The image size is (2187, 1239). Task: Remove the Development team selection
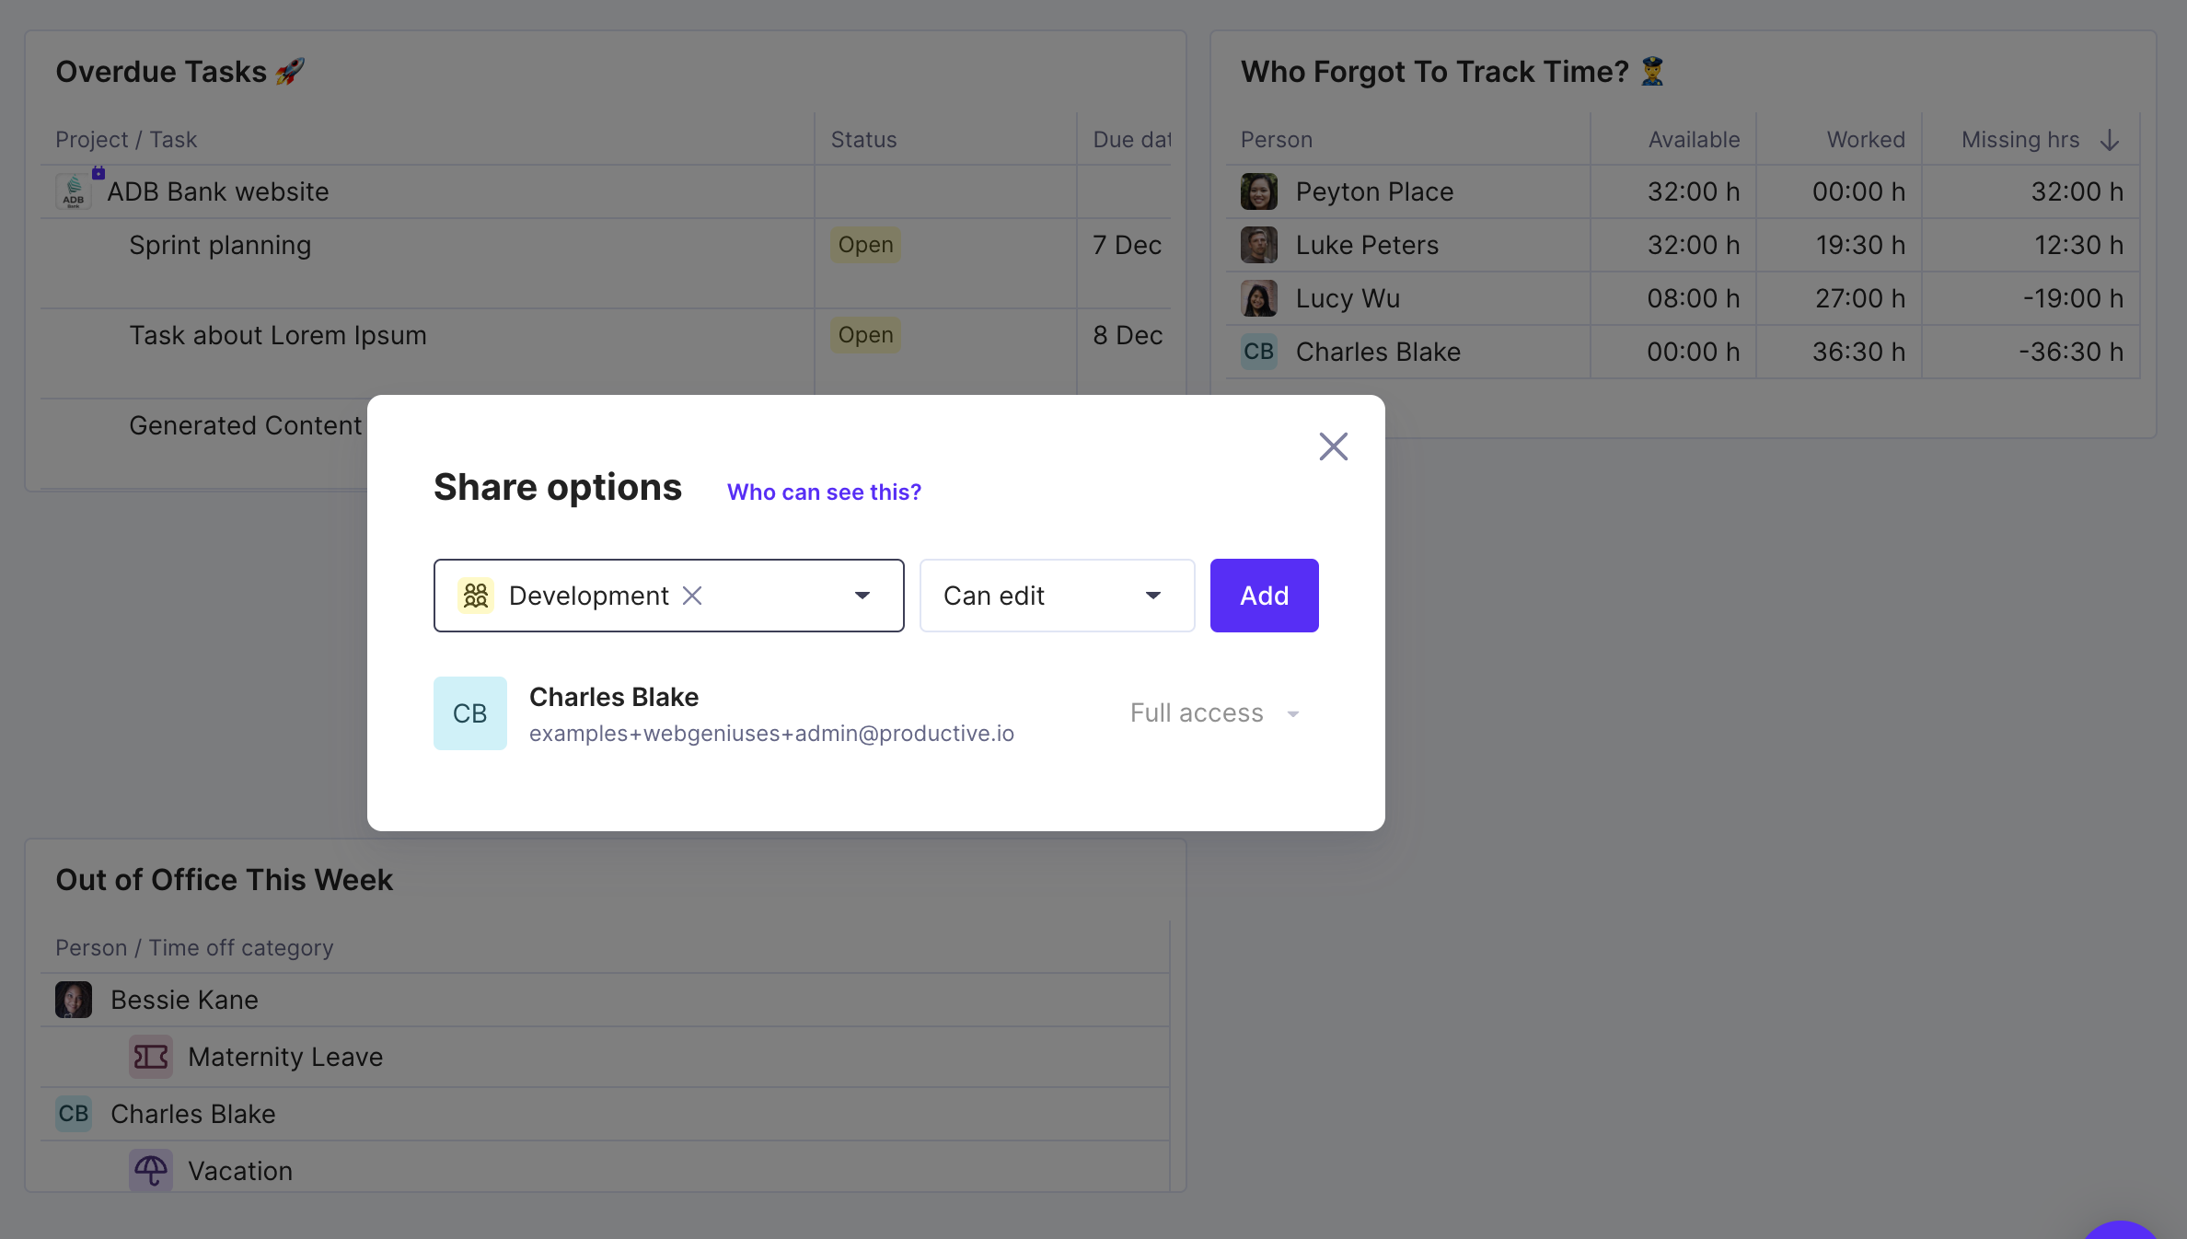pyautogui.click(x=692, y=596)
